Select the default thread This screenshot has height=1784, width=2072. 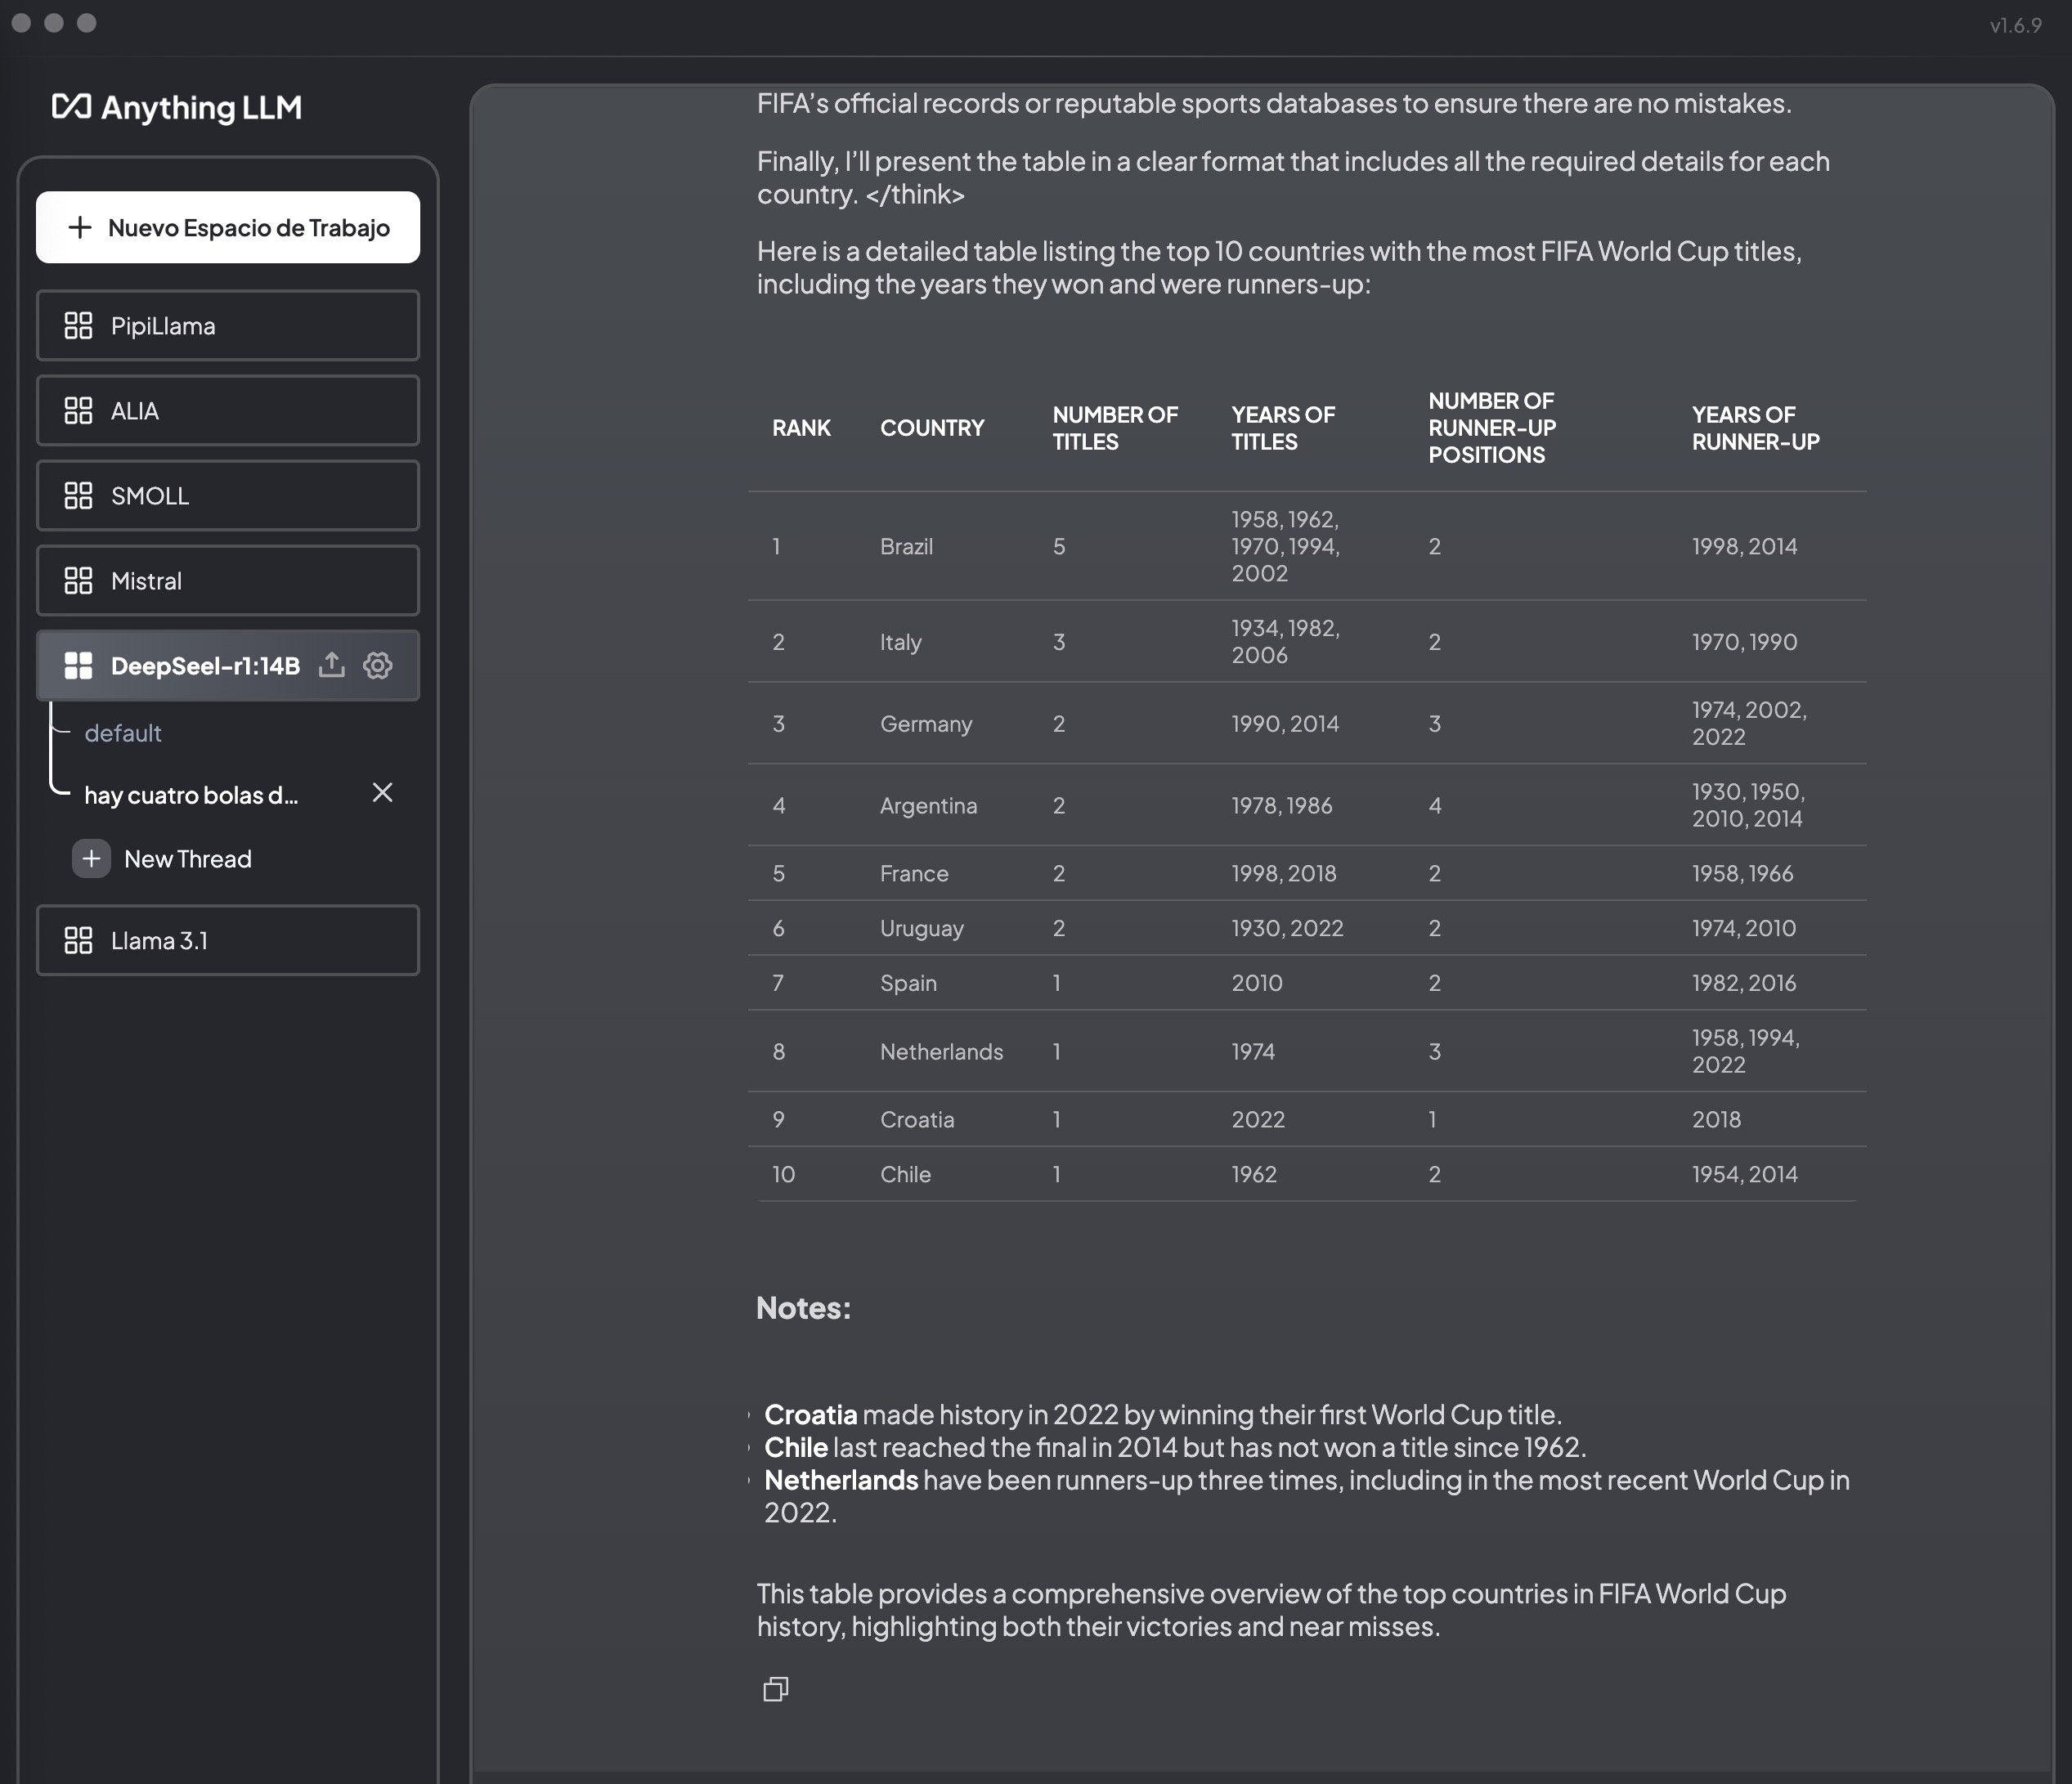click(x=123, y=733)
